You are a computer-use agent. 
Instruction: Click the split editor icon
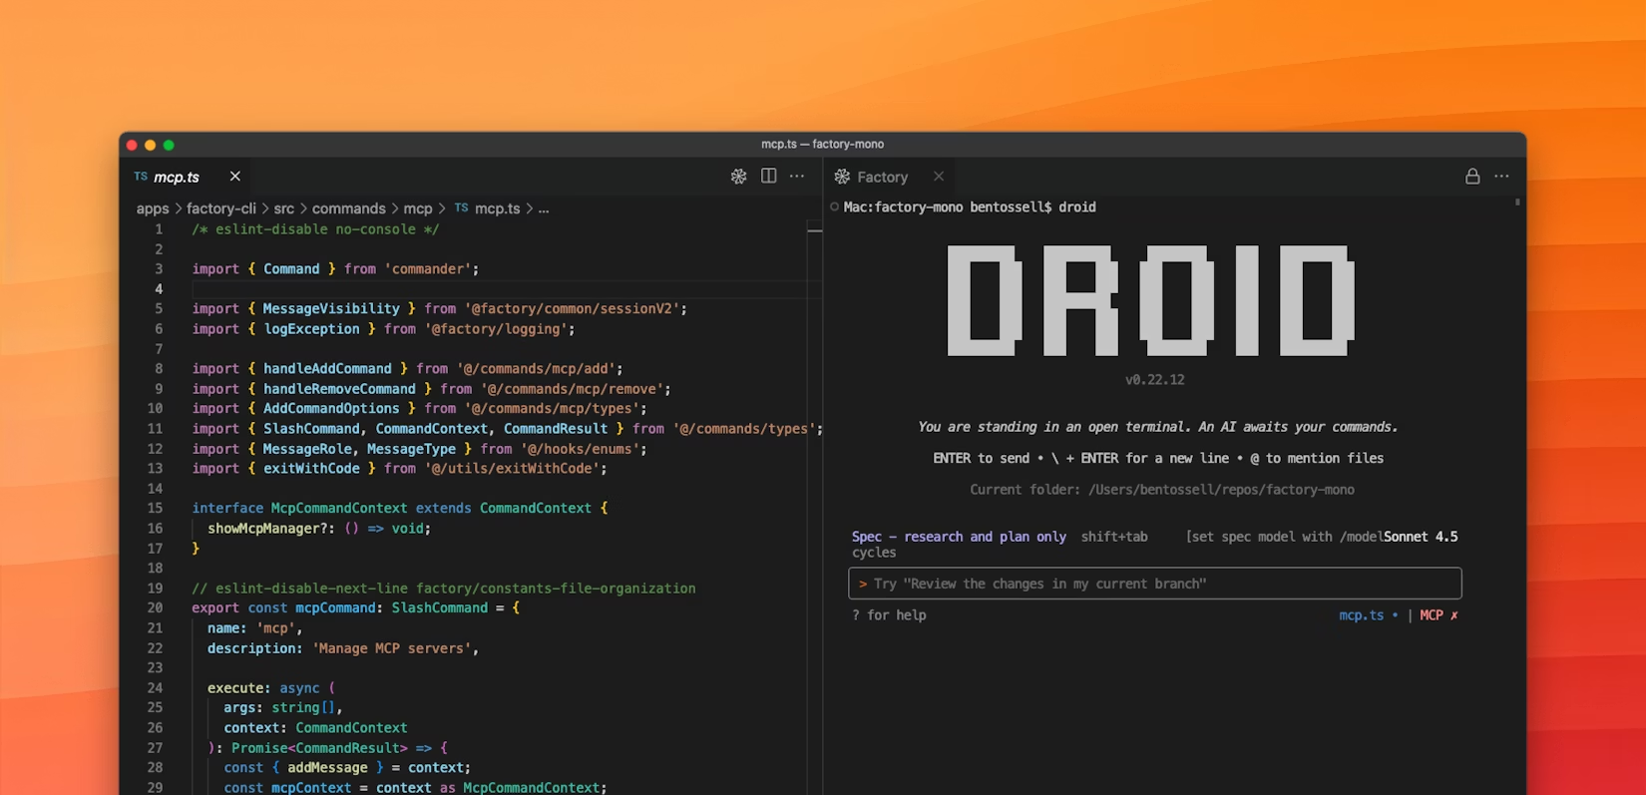tap(768, 177)
